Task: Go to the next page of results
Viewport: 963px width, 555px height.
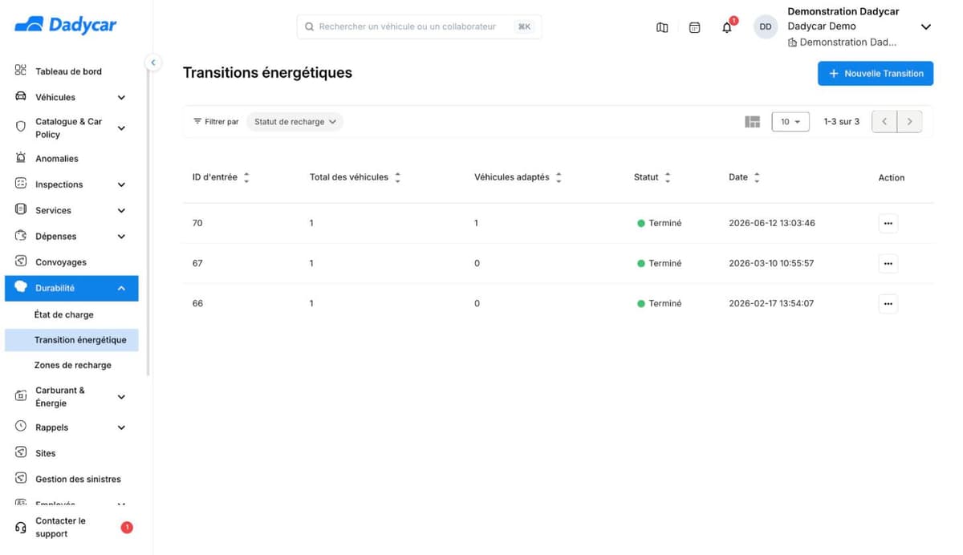Action: 909,122
